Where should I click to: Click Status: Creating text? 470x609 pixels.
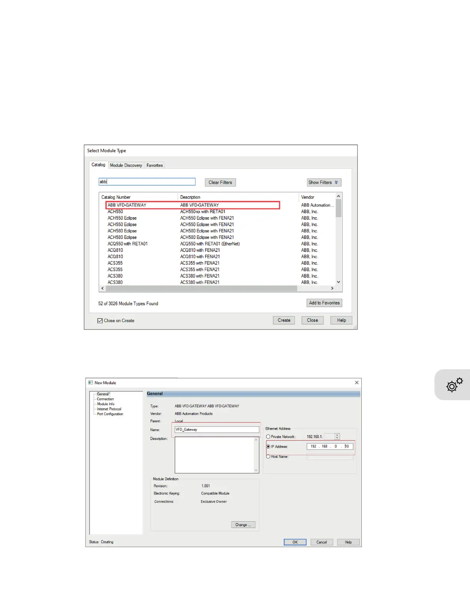101,542
